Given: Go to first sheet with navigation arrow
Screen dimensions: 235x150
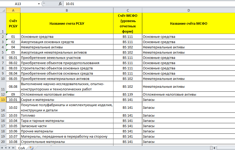Looking at the screenshot, I should pos(2,148).
